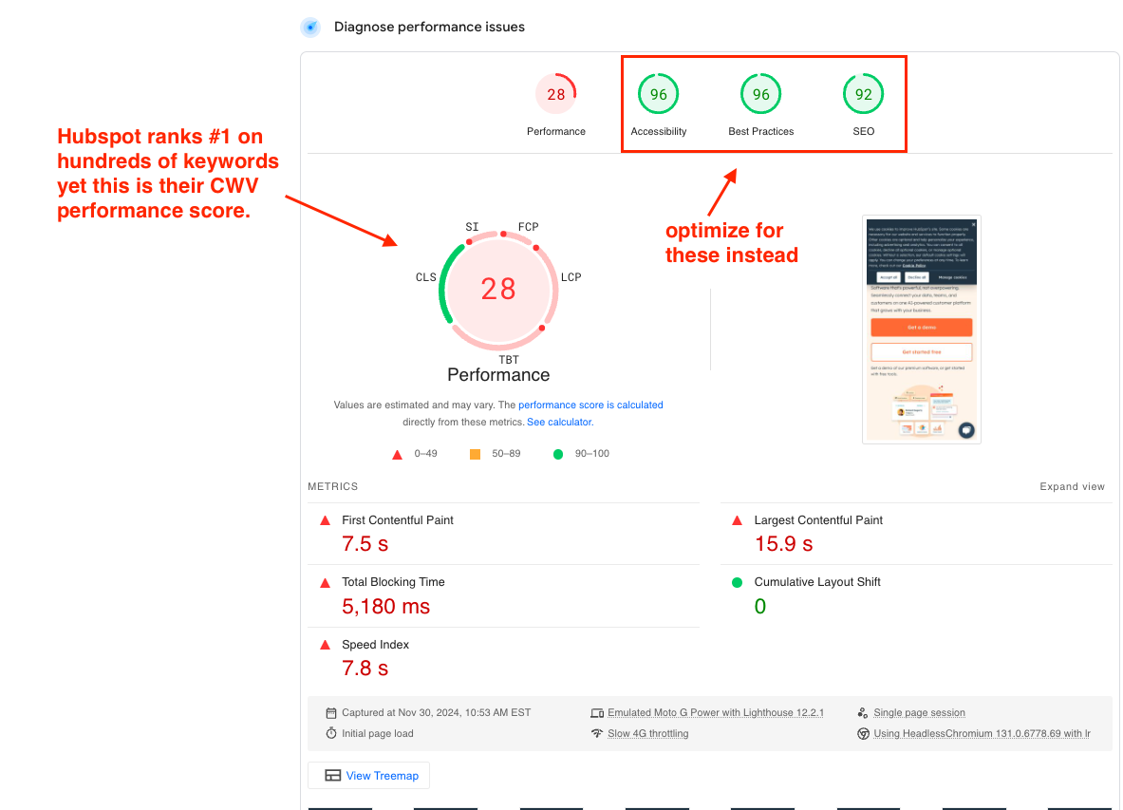
Task: Open the Single page session link
Action: (x=920, y=712)
